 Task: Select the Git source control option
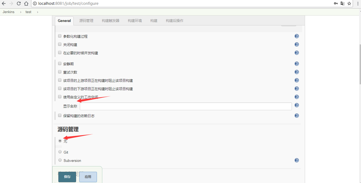[60, 151]
